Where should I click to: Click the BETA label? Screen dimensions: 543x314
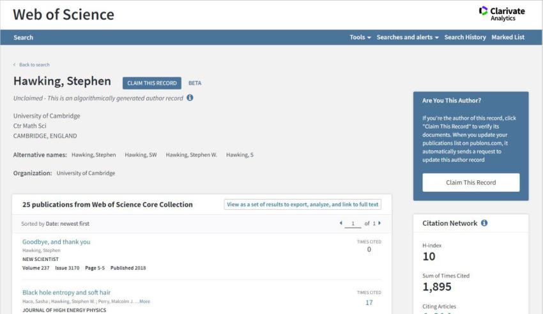coord(195,83)
